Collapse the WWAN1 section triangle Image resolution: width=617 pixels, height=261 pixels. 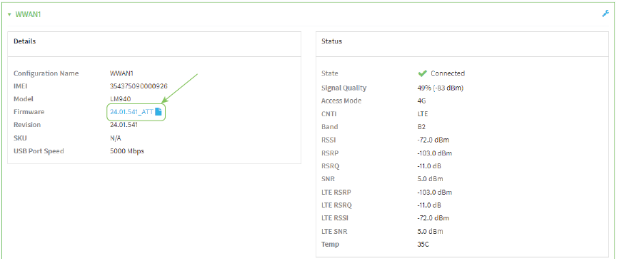pos(9,14)
